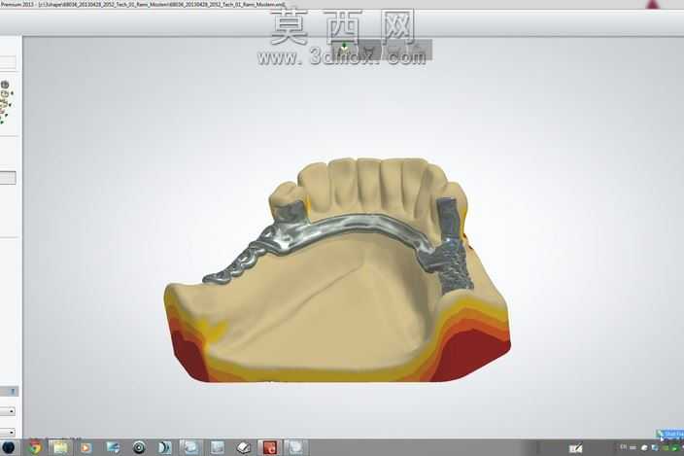Click the blue Start button at bottom right
This screenshot has width=684, height=456.
(x=670, y=434)
